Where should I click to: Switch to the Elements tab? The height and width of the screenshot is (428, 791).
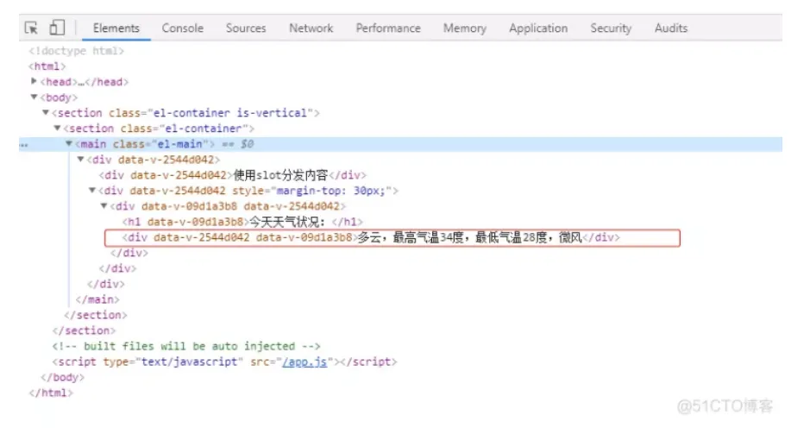(x=116, y=28)
